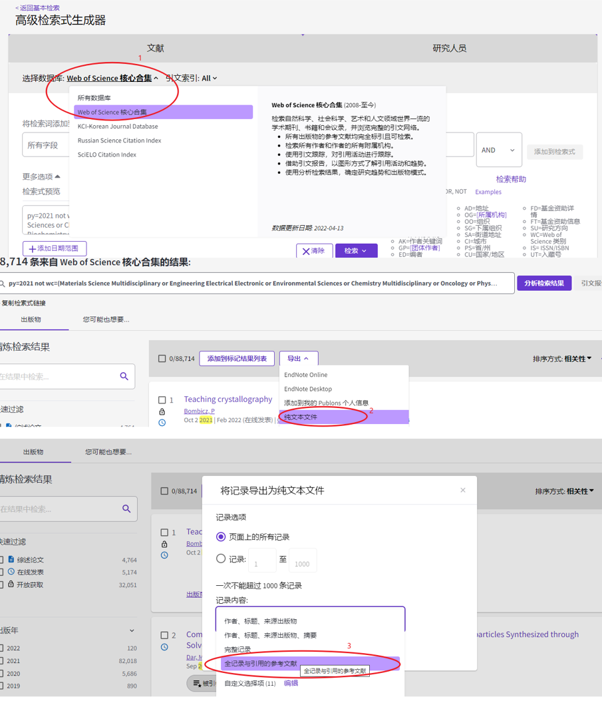Tick the result 1 checkbox beside Teaching crystallography
The width and height of the screenshot is (602, 705).
pos(162,399)
